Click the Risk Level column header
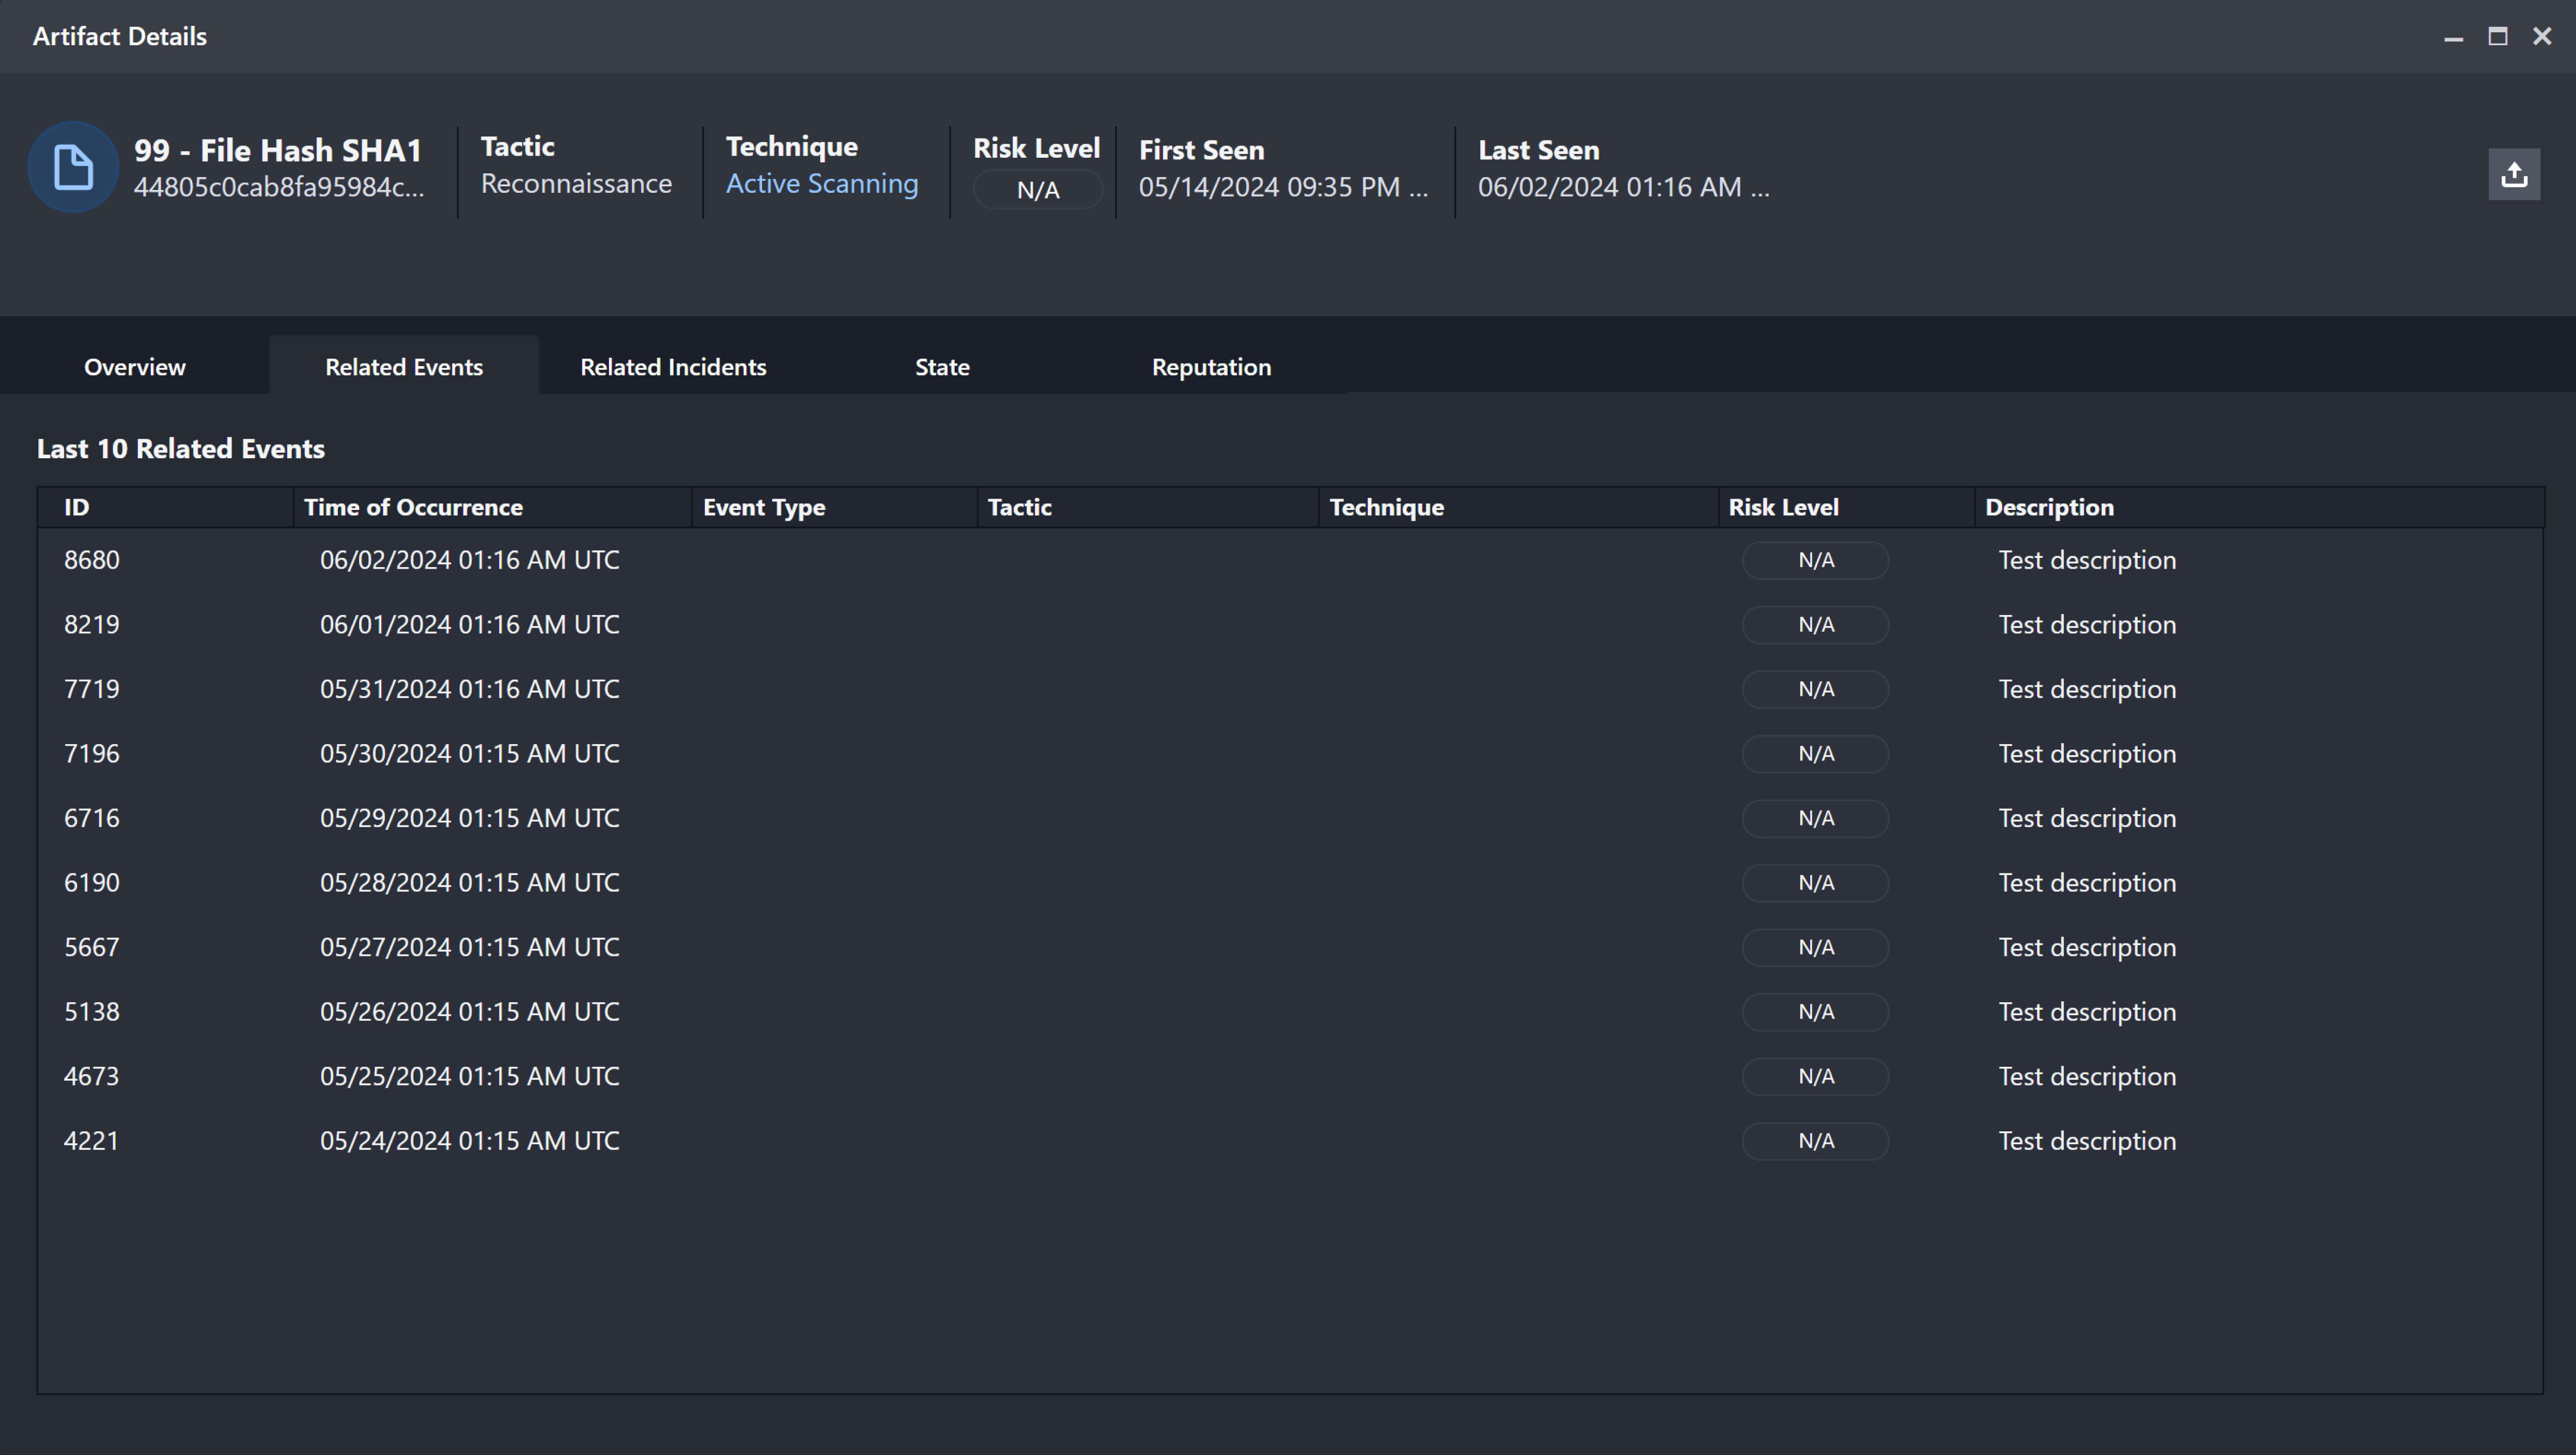 (1783, 507)
